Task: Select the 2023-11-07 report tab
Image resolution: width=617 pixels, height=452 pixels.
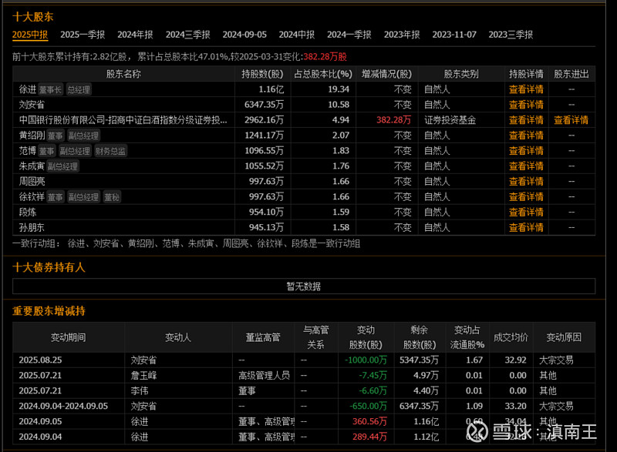Action: point(454,35)
